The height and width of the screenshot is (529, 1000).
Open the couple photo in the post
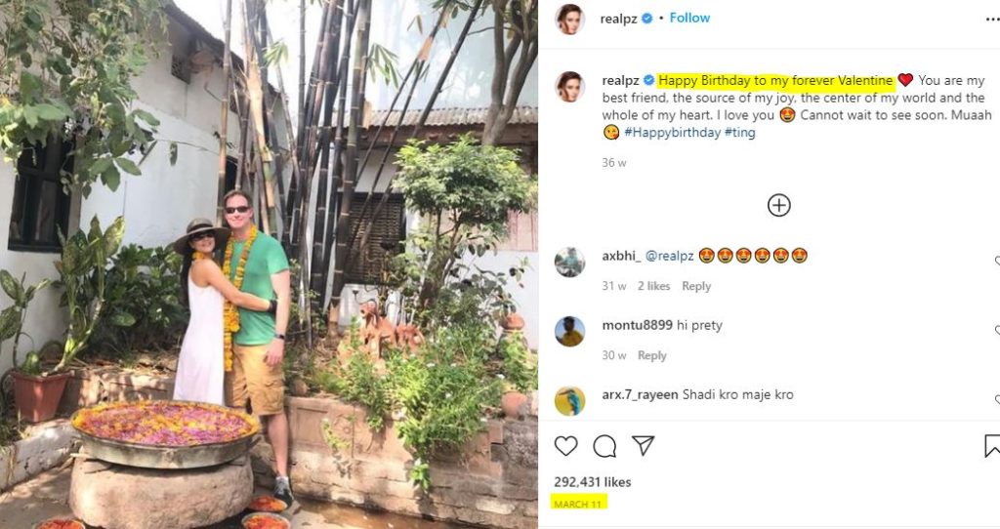point(269,264)
